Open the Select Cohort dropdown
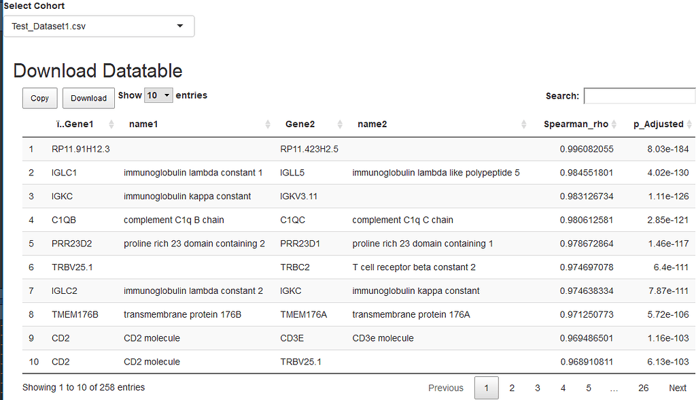 (x=99, y=27)
